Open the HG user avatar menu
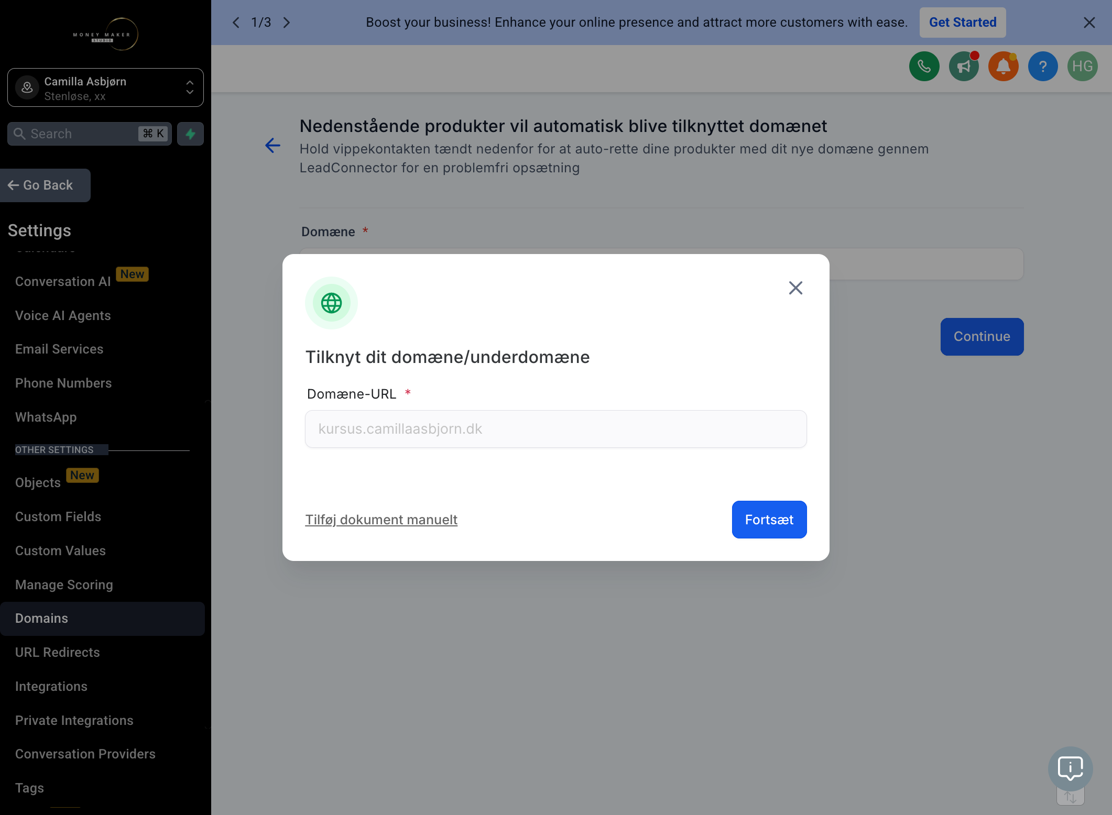 (x=1082, y=67)
